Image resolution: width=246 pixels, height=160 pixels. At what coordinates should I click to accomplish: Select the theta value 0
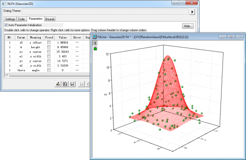point(63,70)
